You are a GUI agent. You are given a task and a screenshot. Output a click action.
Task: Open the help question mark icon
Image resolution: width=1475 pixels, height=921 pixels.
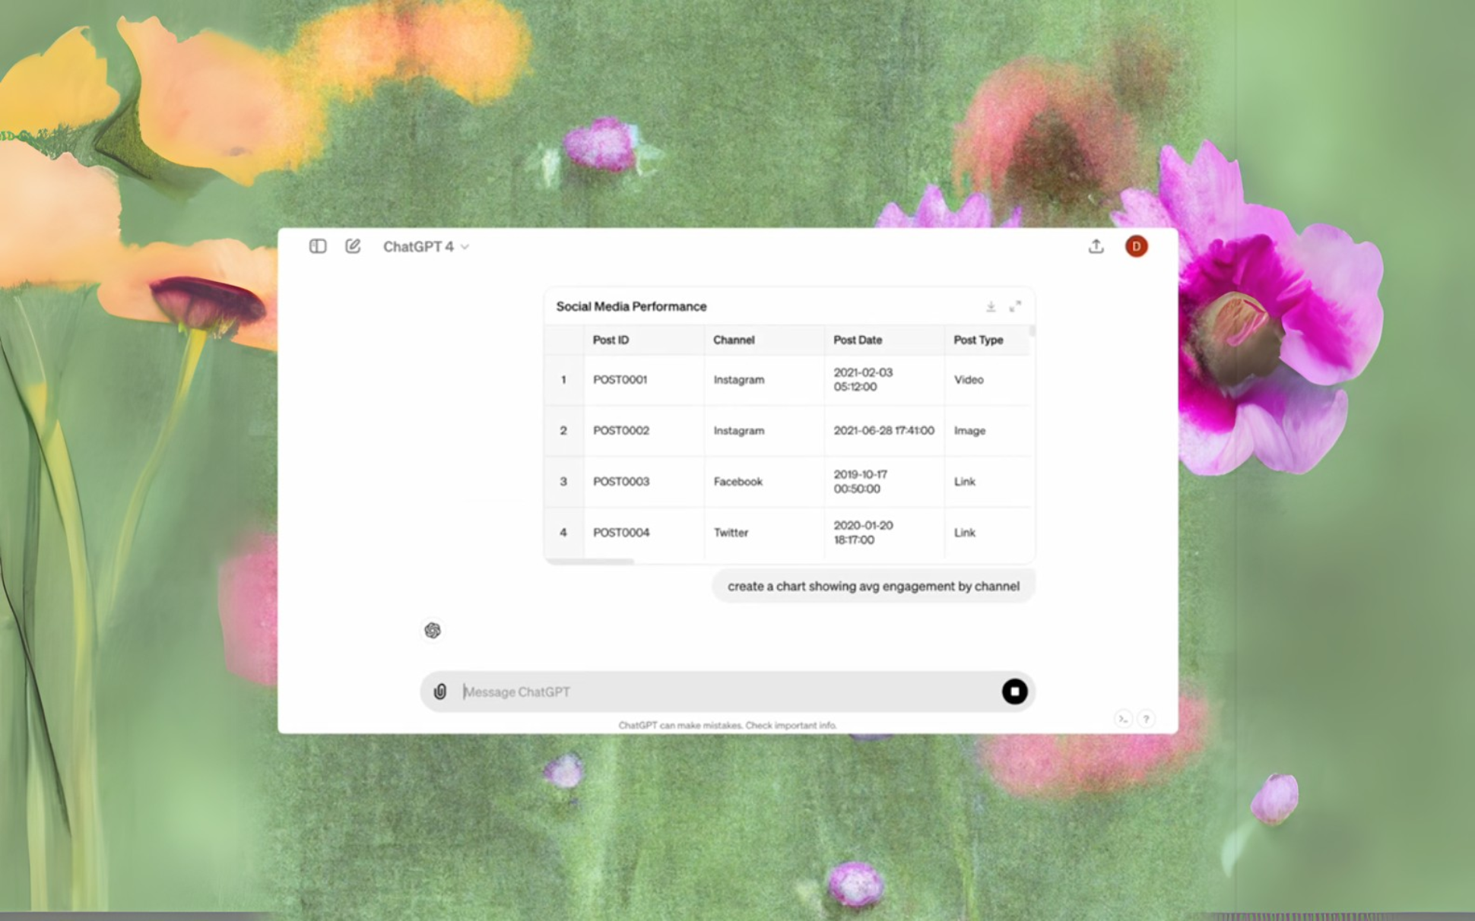click(x=1146, y=719)
